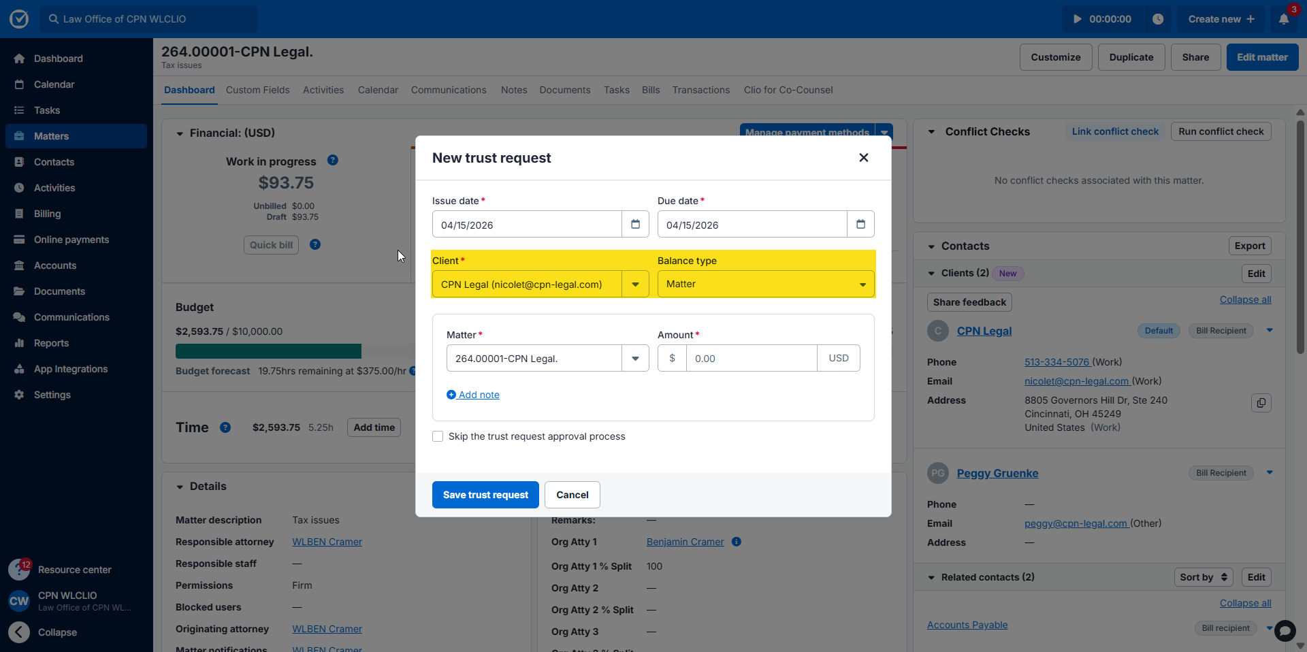This screenshot has height=652, width=1307.
Task: Expand the Client dropdown
Action: pos(635,284)
